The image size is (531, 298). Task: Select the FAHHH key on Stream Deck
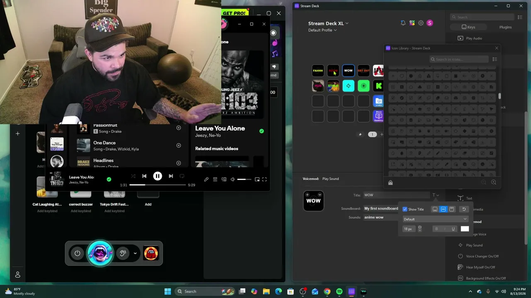coord(318,71)
